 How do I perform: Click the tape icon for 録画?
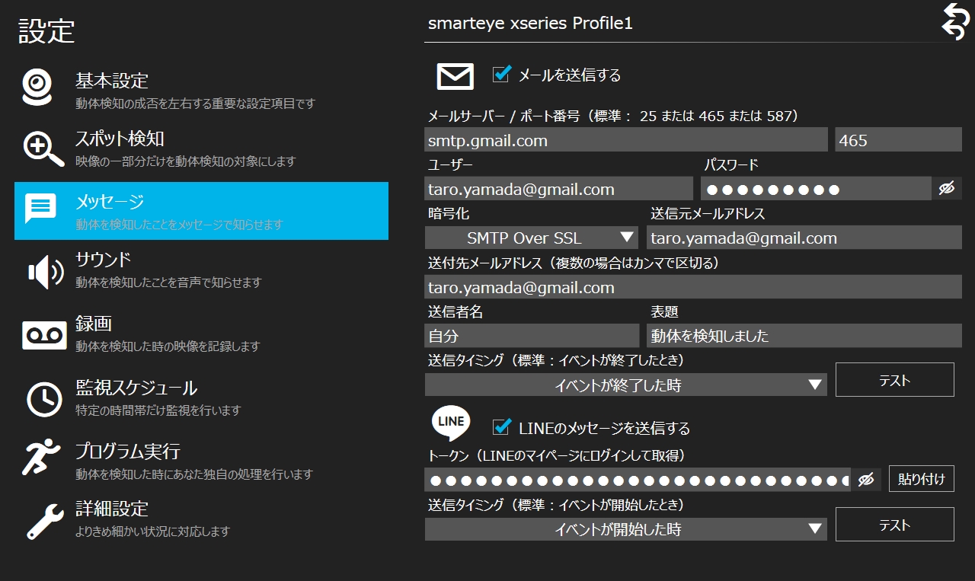pyautogui.click(x=44, y=335)
